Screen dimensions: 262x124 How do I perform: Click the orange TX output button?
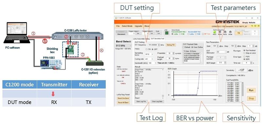coord(239,33)
